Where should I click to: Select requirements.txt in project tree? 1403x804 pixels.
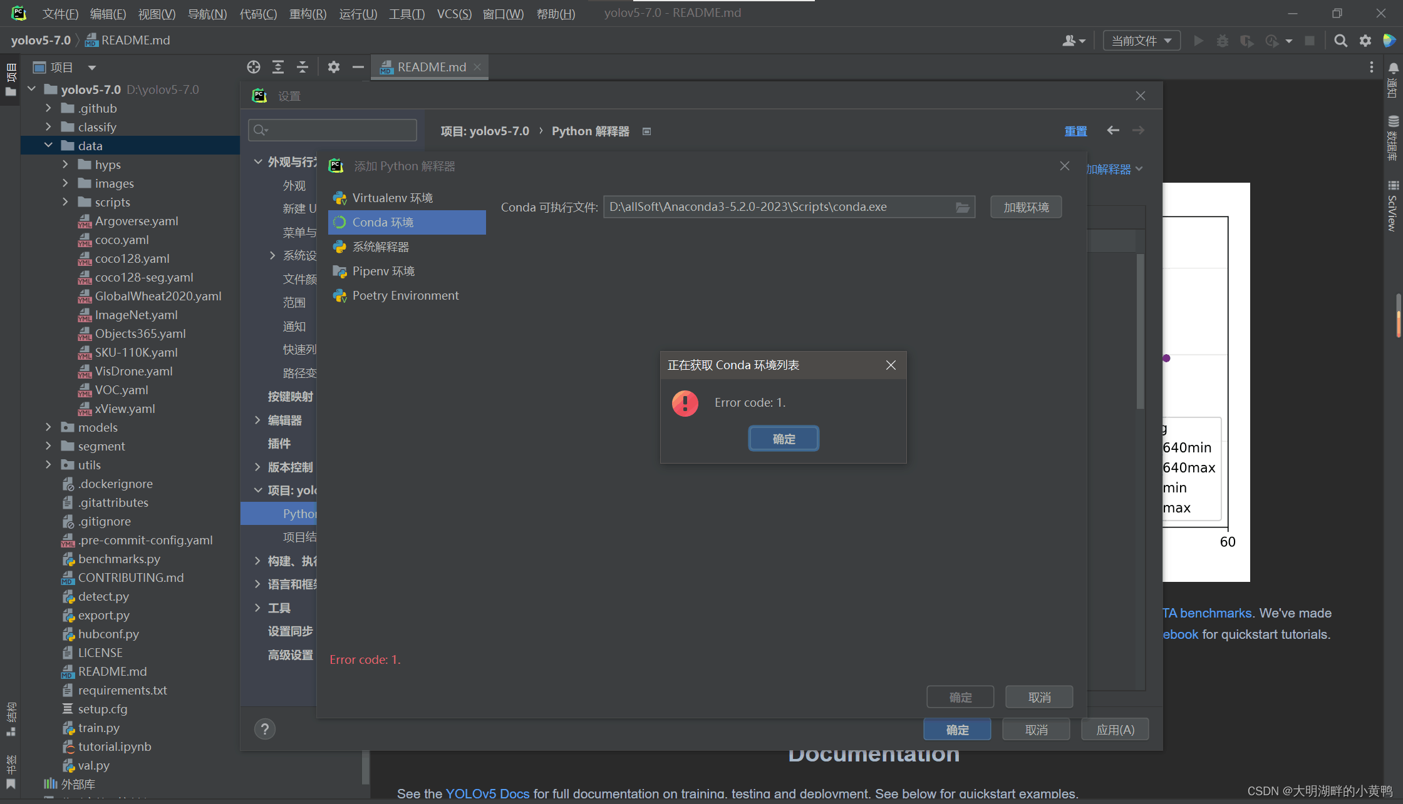click(x=122, y=690)
